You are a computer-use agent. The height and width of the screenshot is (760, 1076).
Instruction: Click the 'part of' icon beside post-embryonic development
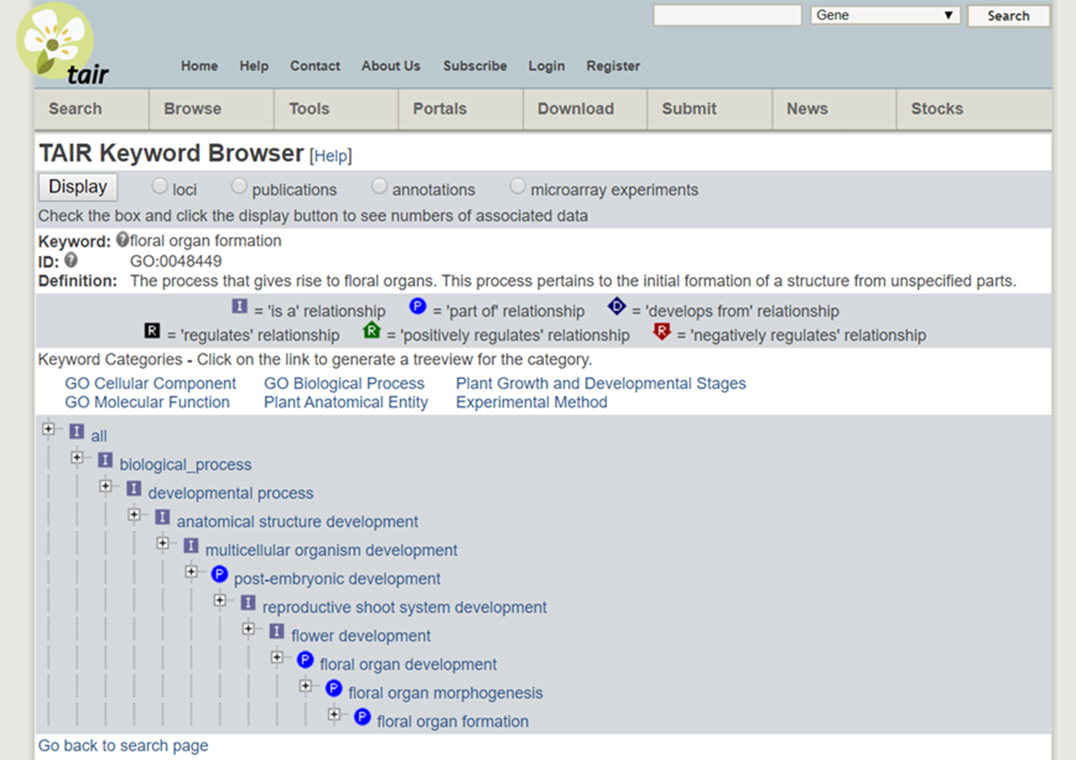(x=220, y=575)
